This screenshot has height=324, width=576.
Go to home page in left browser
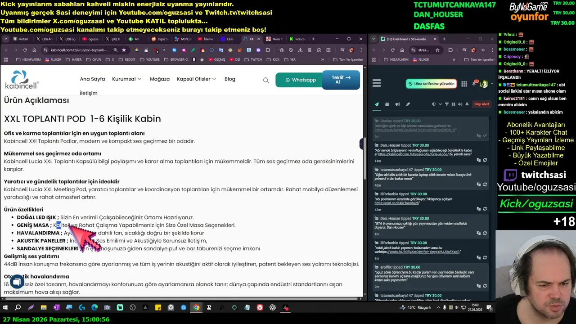(x=34, y=50)
